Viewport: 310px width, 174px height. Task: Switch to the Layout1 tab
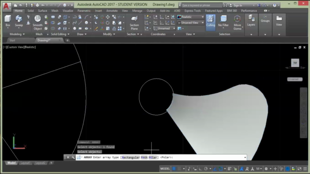26,163
